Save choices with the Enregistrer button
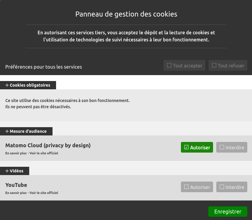 228,211
